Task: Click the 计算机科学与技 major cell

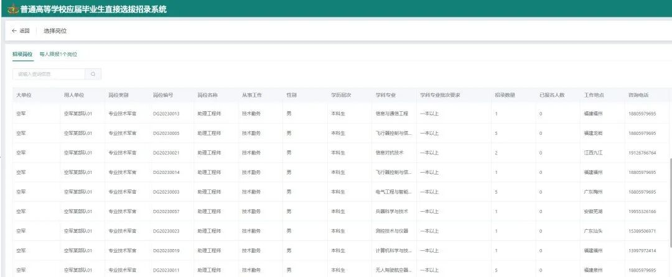Action: click(x=394, y=250)
